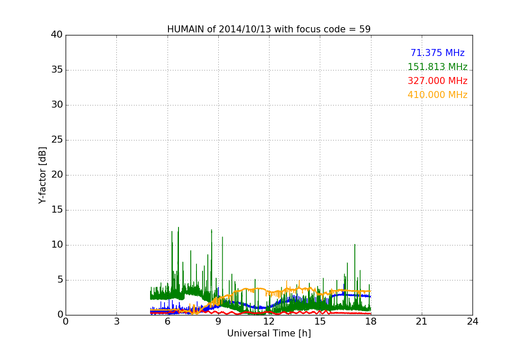The height and width of the screenshot is (350, 525).
Task: Select the orange 410.000 MHz legend label
Action: [x=437, y=95]
